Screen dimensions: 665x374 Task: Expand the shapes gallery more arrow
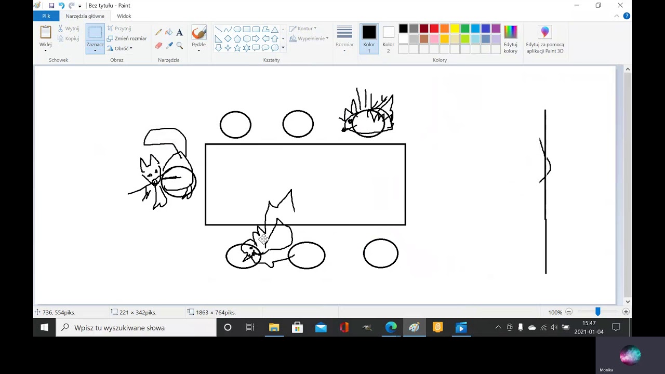coord(283,48)
